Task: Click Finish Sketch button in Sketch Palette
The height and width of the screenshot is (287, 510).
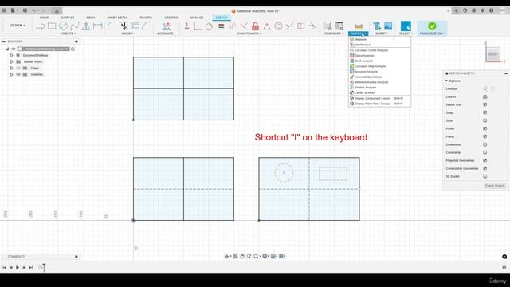Action: (x=495, y=186)
